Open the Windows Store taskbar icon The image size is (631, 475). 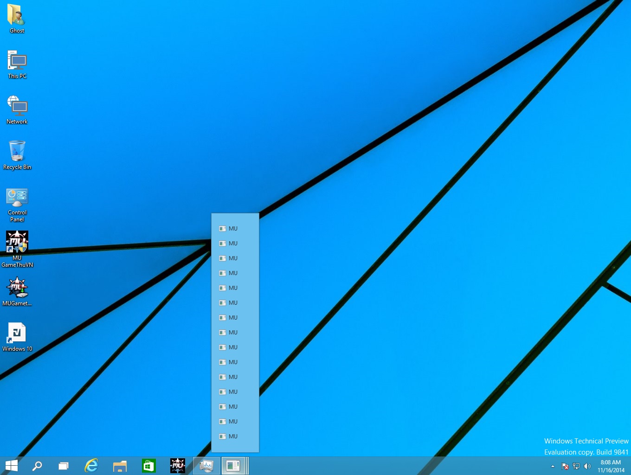(x=148, y=466)
